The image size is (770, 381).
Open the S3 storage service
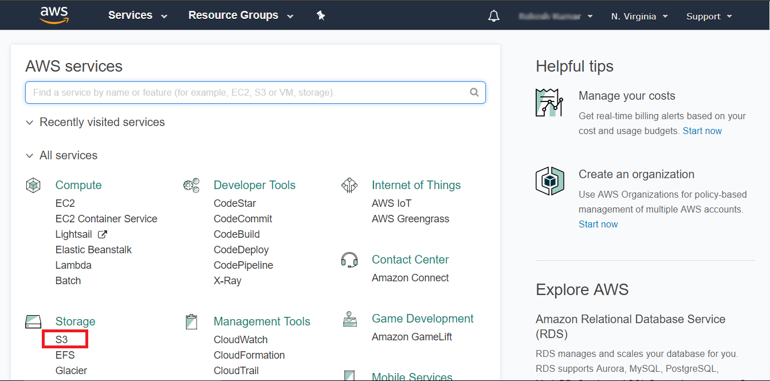click(x=62, y=340)
